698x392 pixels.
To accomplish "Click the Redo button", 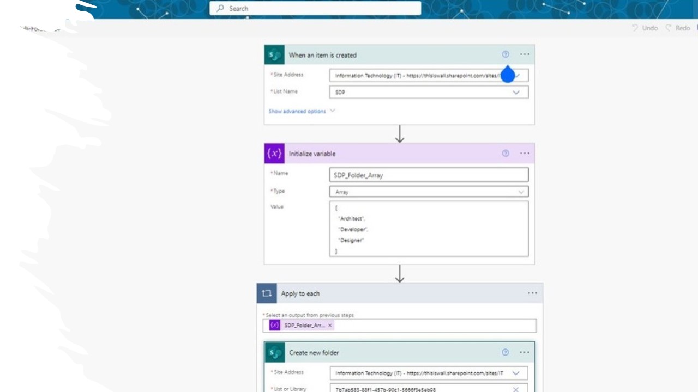I will click(x=678, y=28).
